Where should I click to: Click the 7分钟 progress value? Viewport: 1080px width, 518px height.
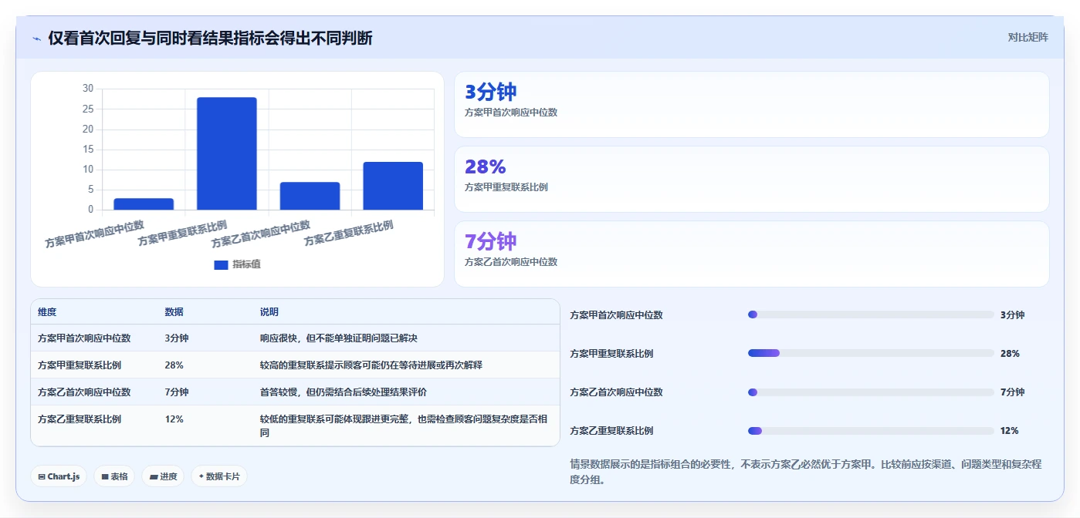point(1012,392)
